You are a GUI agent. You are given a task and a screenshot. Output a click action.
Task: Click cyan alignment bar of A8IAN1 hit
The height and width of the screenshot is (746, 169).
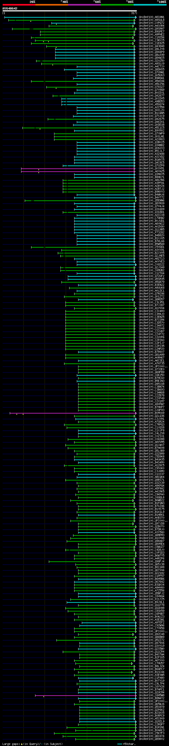70,17
